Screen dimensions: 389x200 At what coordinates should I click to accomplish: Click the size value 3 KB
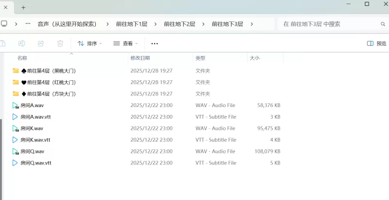click(x=275, y=117)
